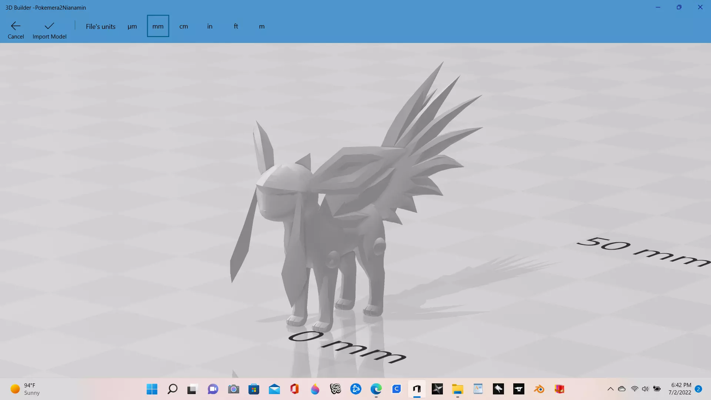This screenshot has width=711, height=400.
Task: Open the blue C app in taskbar
Action: point(397,389)
